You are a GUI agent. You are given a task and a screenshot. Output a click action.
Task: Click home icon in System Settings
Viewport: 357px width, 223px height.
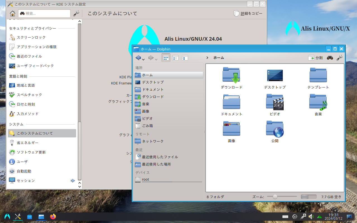click(13, 13)
